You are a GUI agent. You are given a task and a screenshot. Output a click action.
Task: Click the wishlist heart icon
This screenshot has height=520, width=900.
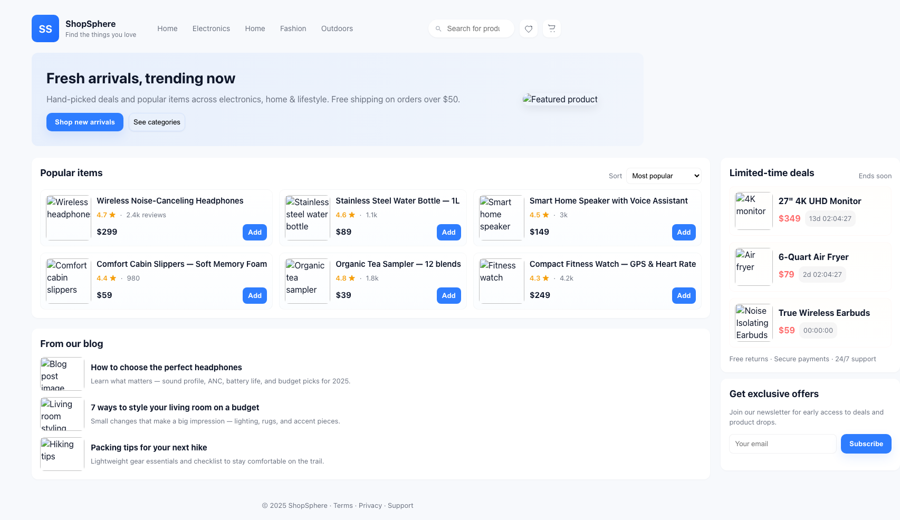(x=528, y=28)
